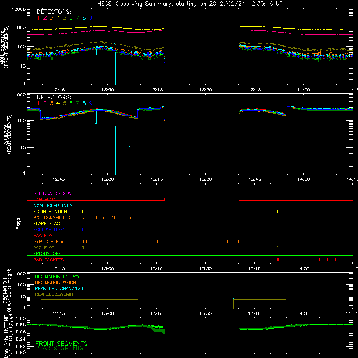This screenshot has width=358, height=358.
Task: Select detector 1 legend number in the front segments panel
Action: (38, 18)
